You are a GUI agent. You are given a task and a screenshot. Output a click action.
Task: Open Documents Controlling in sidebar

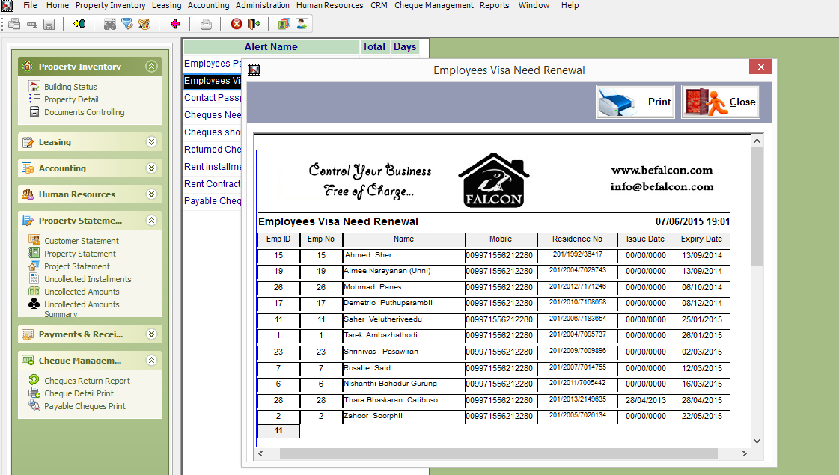tap(84, 112)
